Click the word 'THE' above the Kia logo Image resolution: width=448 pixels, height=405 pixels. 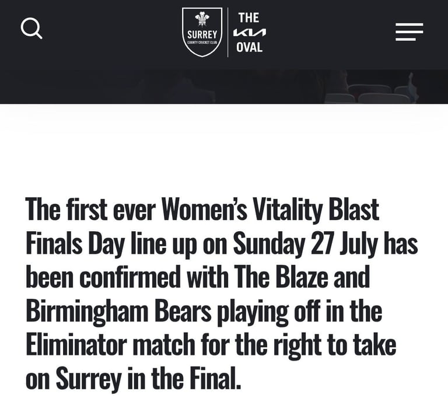point(249,18)
